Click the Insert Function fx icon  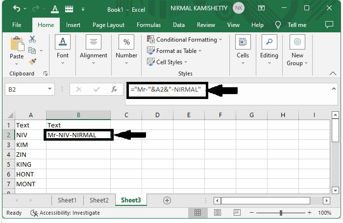tap(114, 89)
